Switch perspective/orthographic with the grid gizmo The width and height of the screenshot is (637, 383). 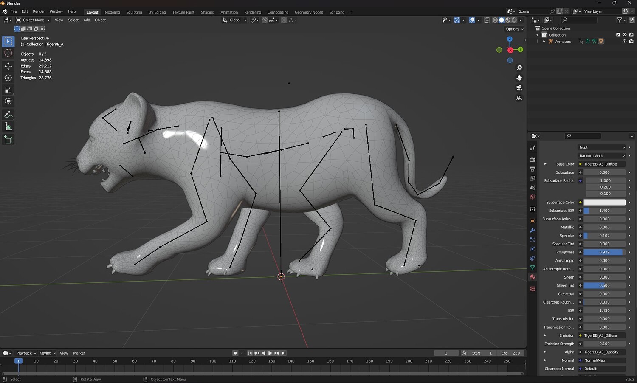point(519,98)
